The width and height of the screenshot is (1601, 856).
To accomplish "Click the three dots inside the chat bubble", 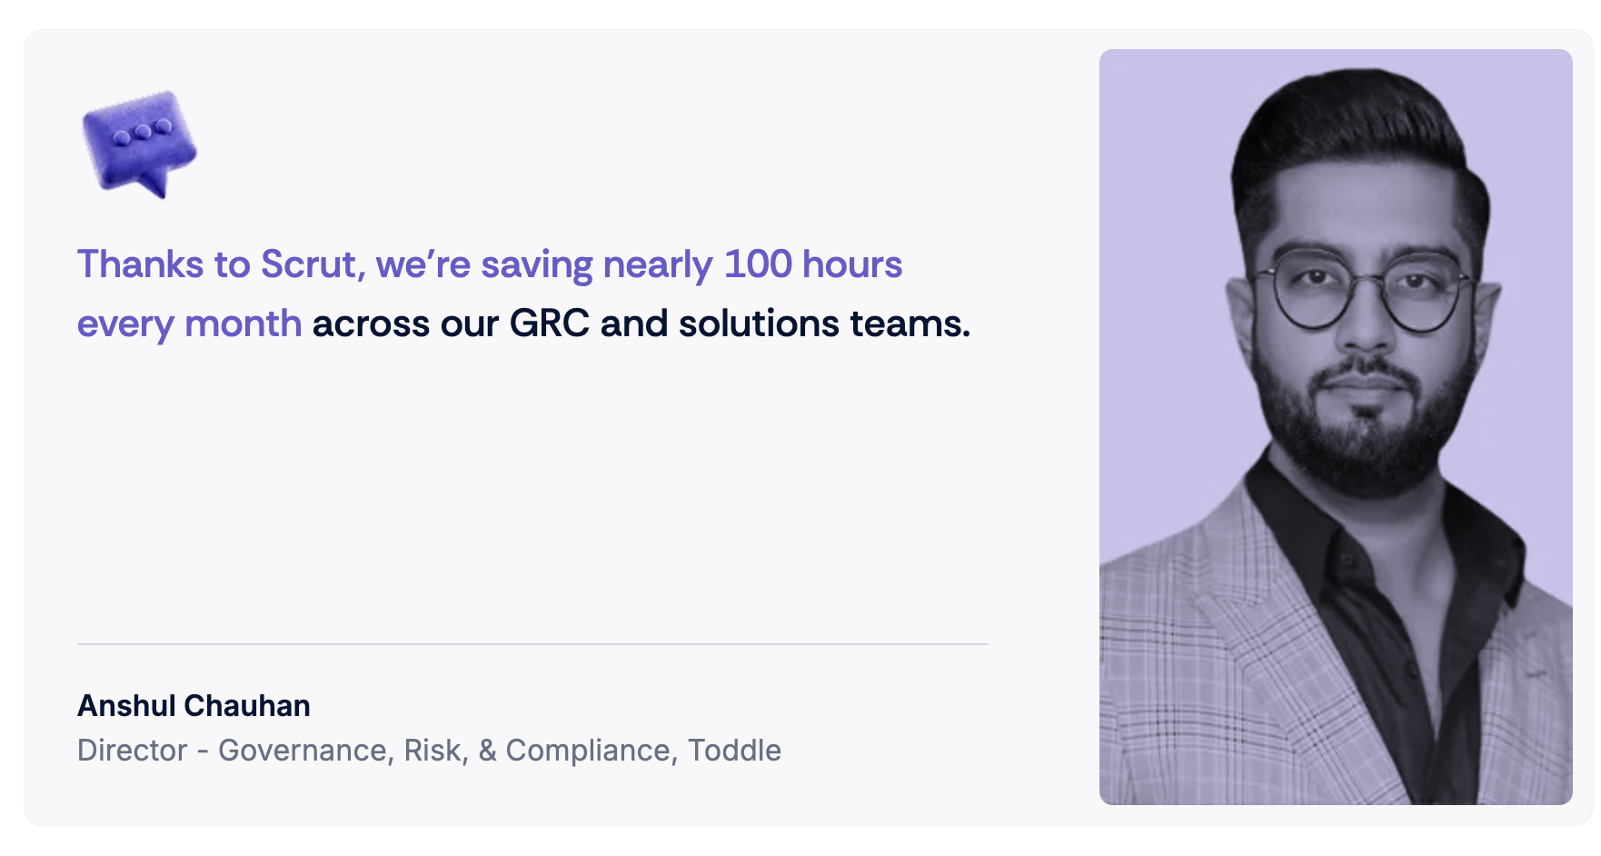I will tap(143, 132).
